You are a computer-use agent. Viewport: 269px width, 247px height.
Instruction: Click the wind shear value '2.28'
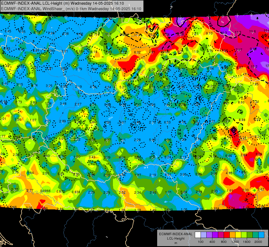137,140
